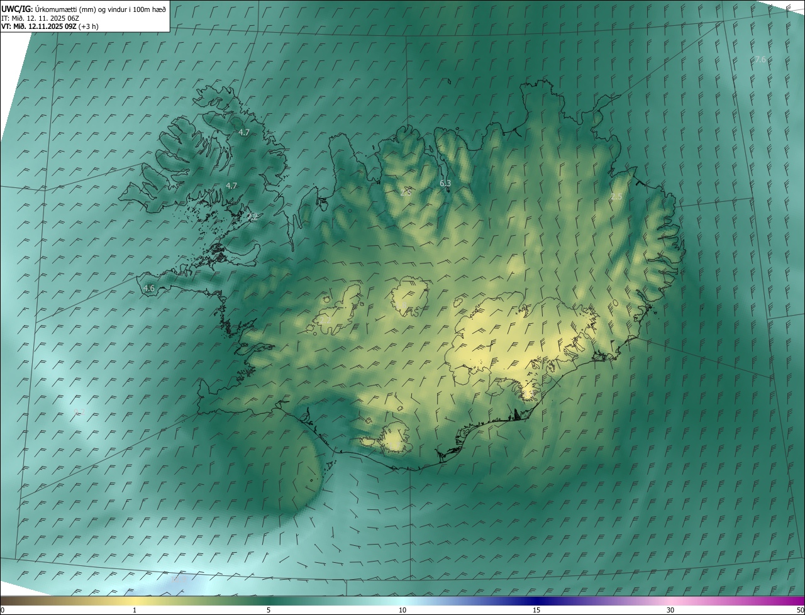Click the "VT: Mið. 12.11.2025 09Z (+3 h)" line
This screenshot has width=805, height=615.
tap(50, 26)
